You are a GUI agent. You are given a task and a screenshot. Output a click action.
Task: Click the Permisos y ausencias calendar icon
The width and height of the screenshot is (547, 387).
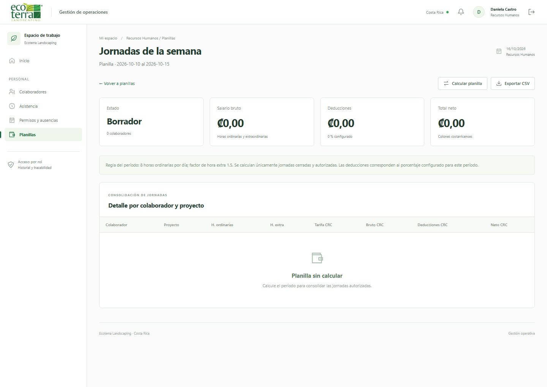(x=12, y=120)
